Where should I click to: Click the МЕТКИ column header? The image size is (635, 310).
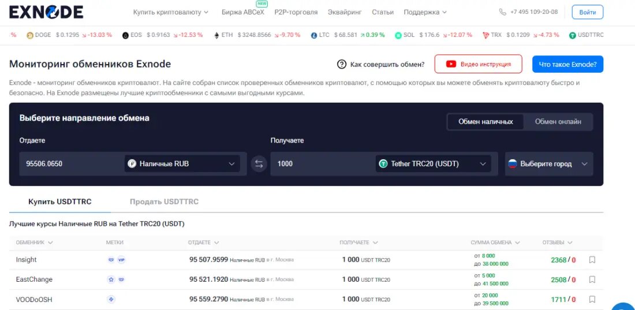pyautogui.click(x=115, y=242)
